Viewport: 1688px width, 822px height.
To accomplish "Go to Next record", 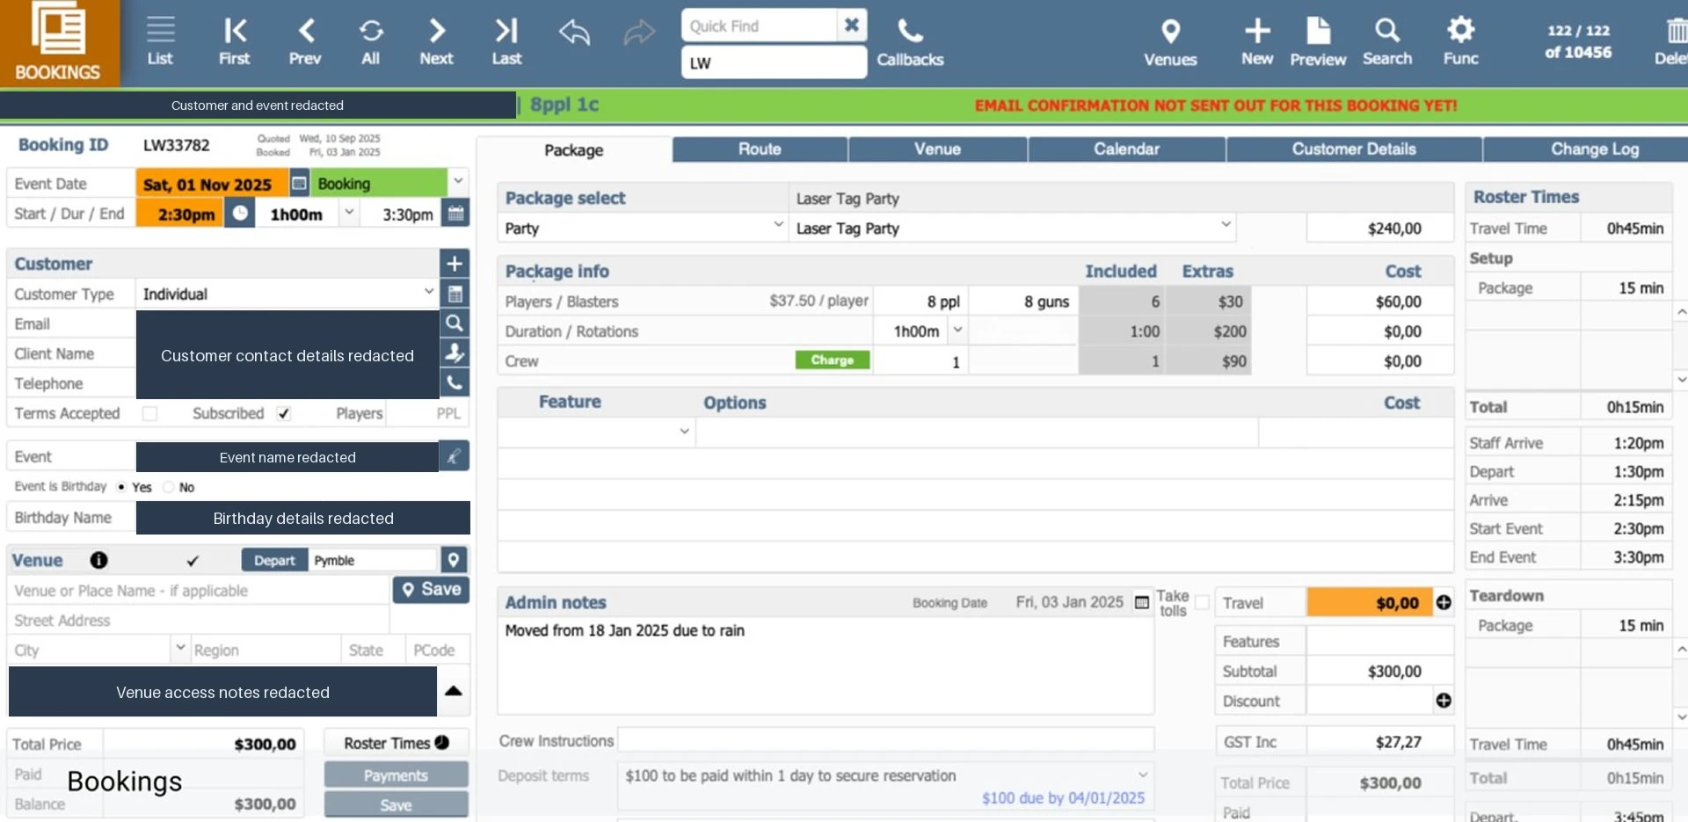I will [x=436, y=40].
